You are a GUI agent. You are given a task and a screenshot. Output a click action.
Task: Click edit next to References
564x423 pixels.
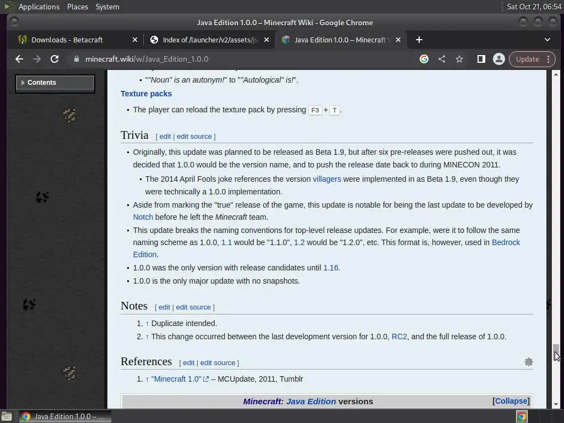pos(188,363)
